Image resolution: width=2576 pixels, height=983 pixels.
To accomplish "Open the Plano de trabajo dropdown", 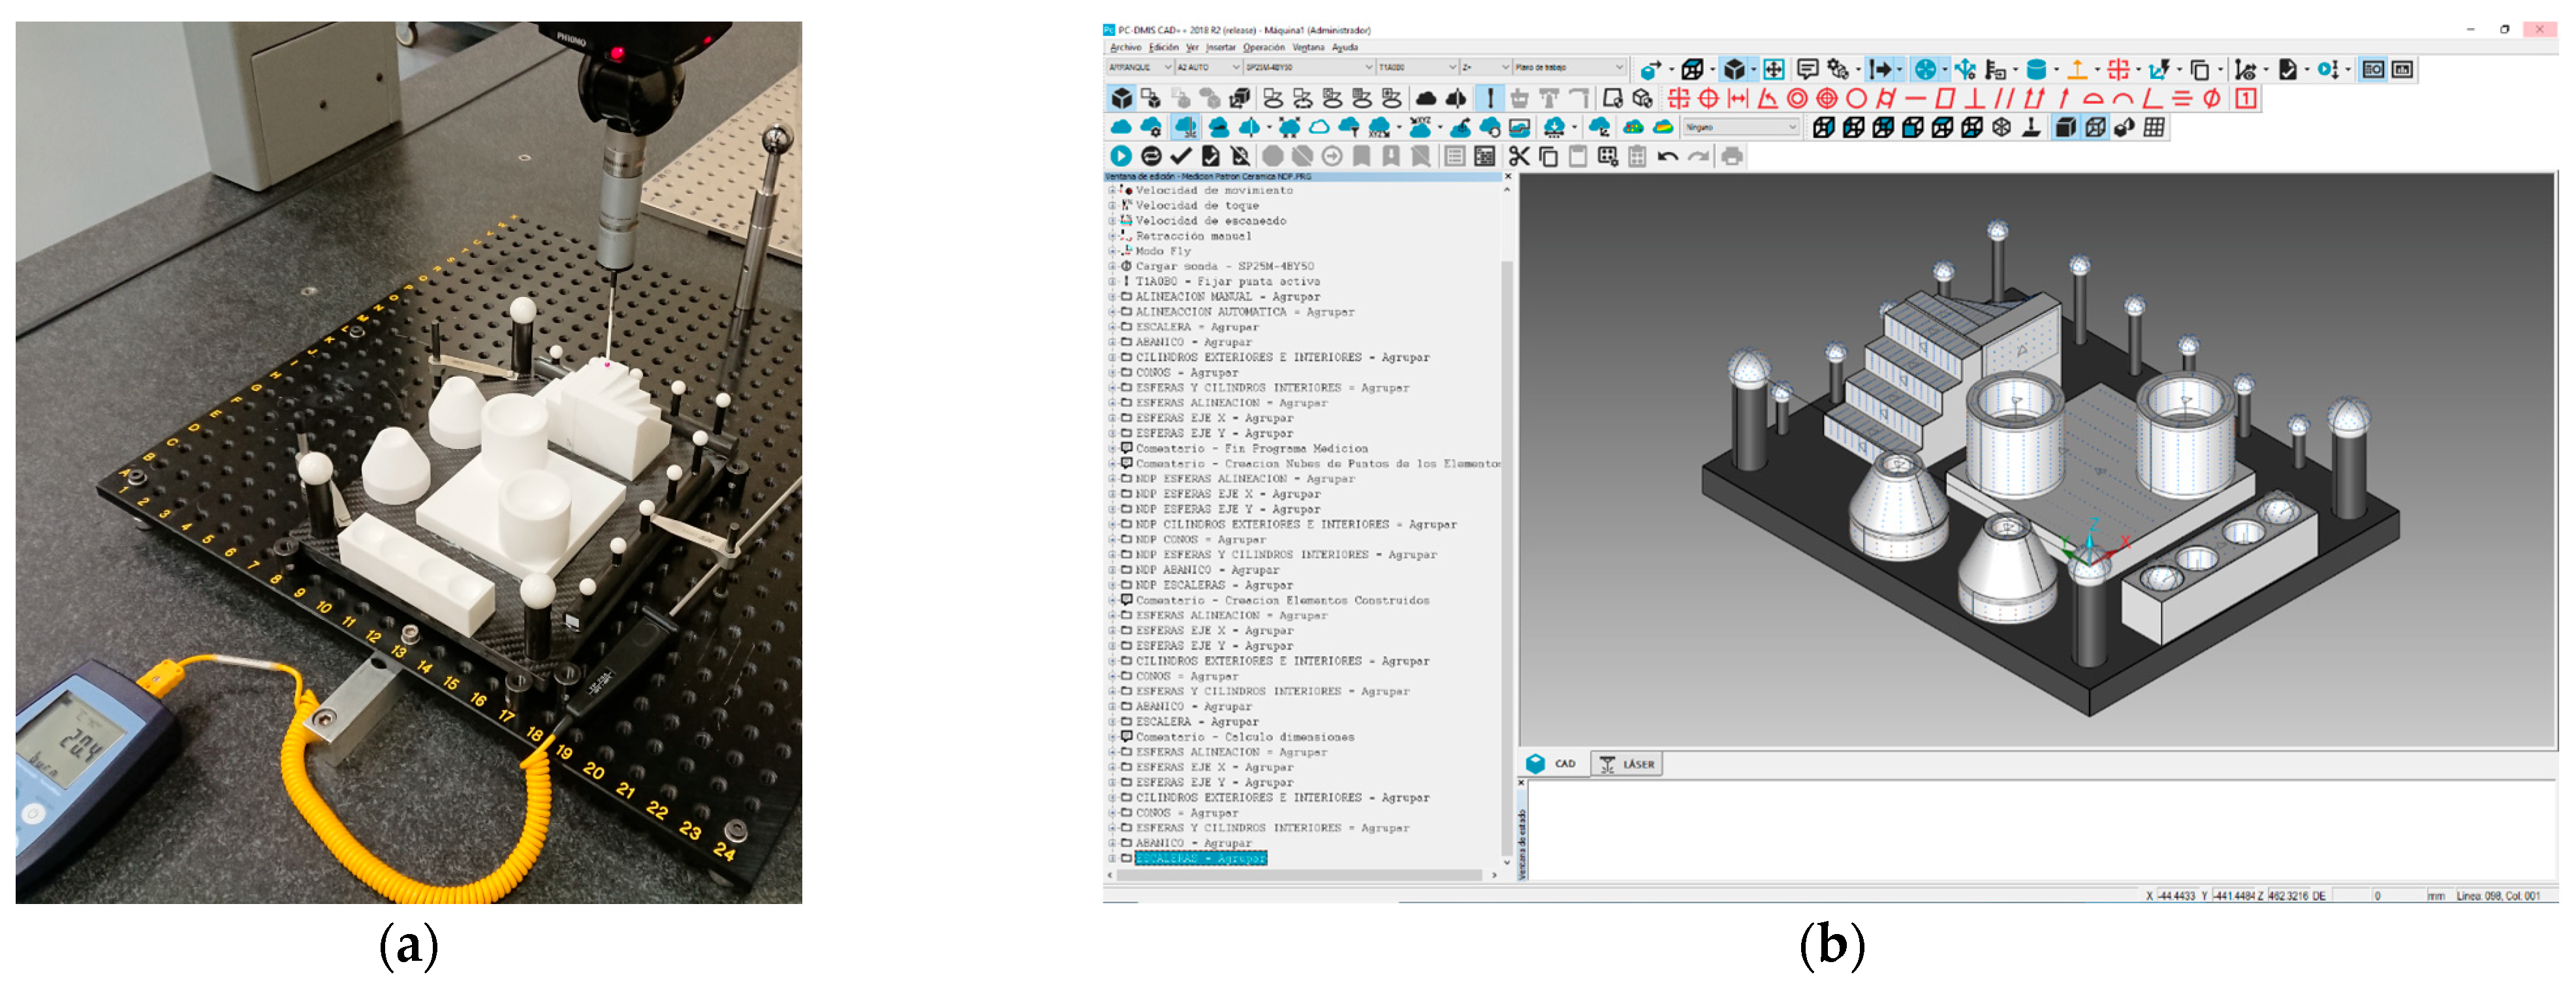I will click(x=1619, y=67).
